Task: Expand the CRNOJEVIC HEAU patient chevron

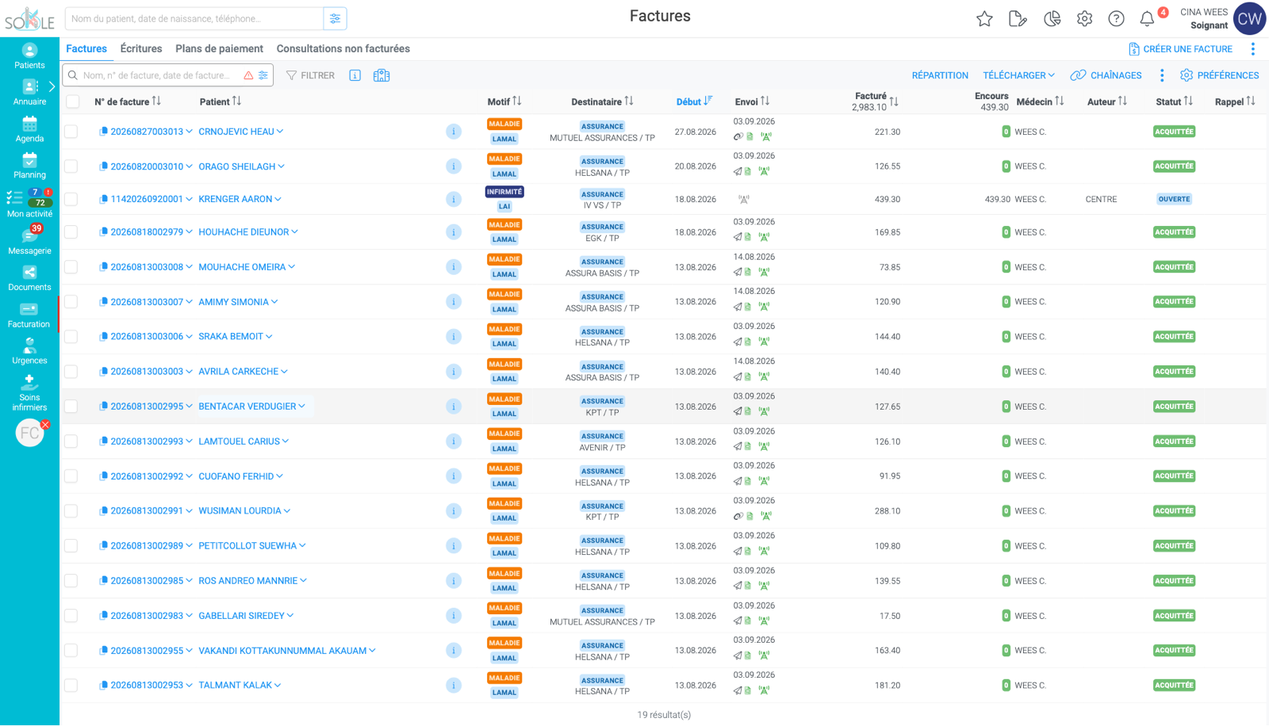Action: point(280,132)
